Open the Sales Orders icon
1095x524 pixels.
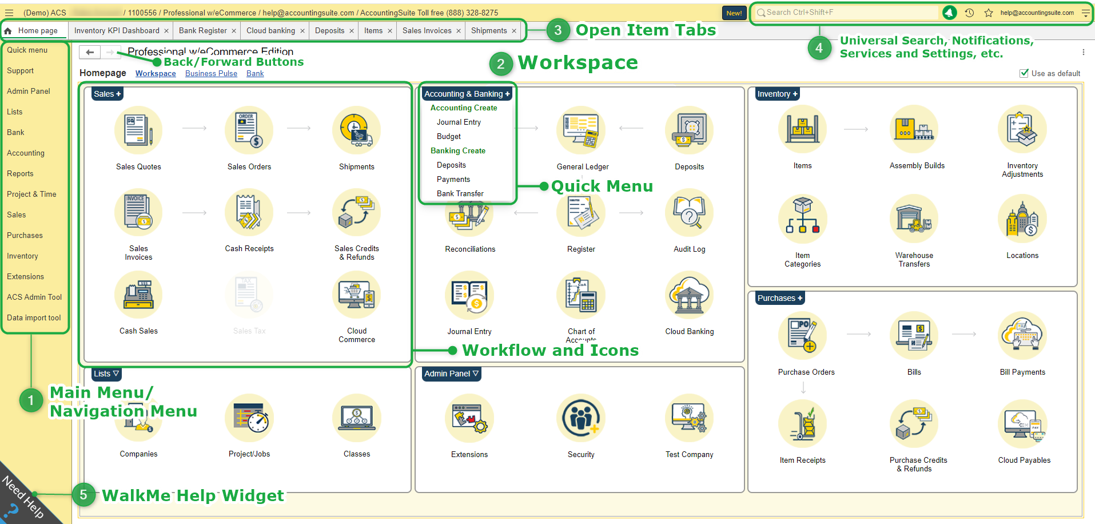(249, 131)
